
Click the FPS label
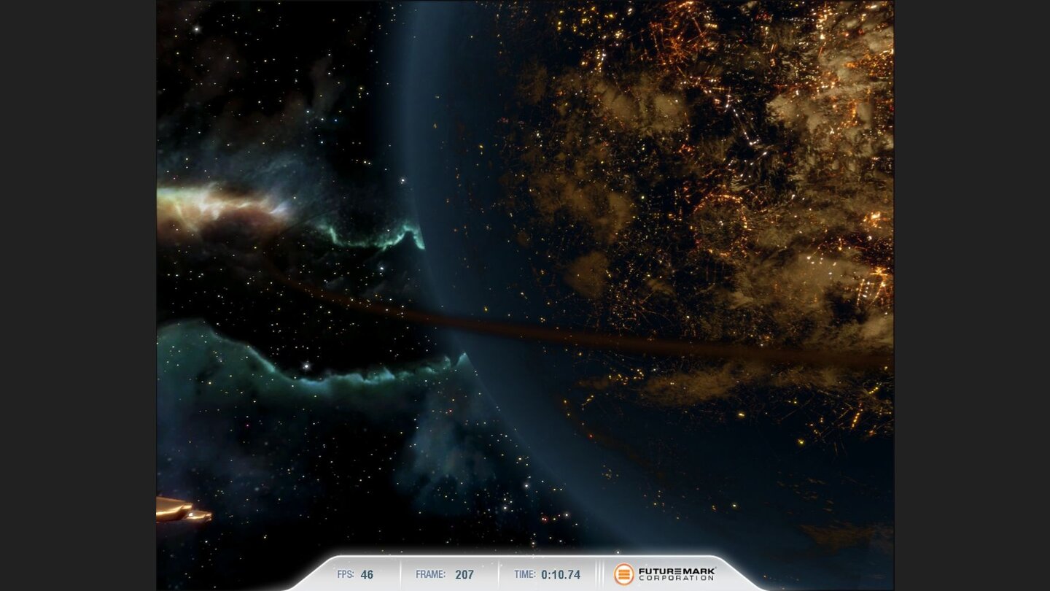click(345, 575)
